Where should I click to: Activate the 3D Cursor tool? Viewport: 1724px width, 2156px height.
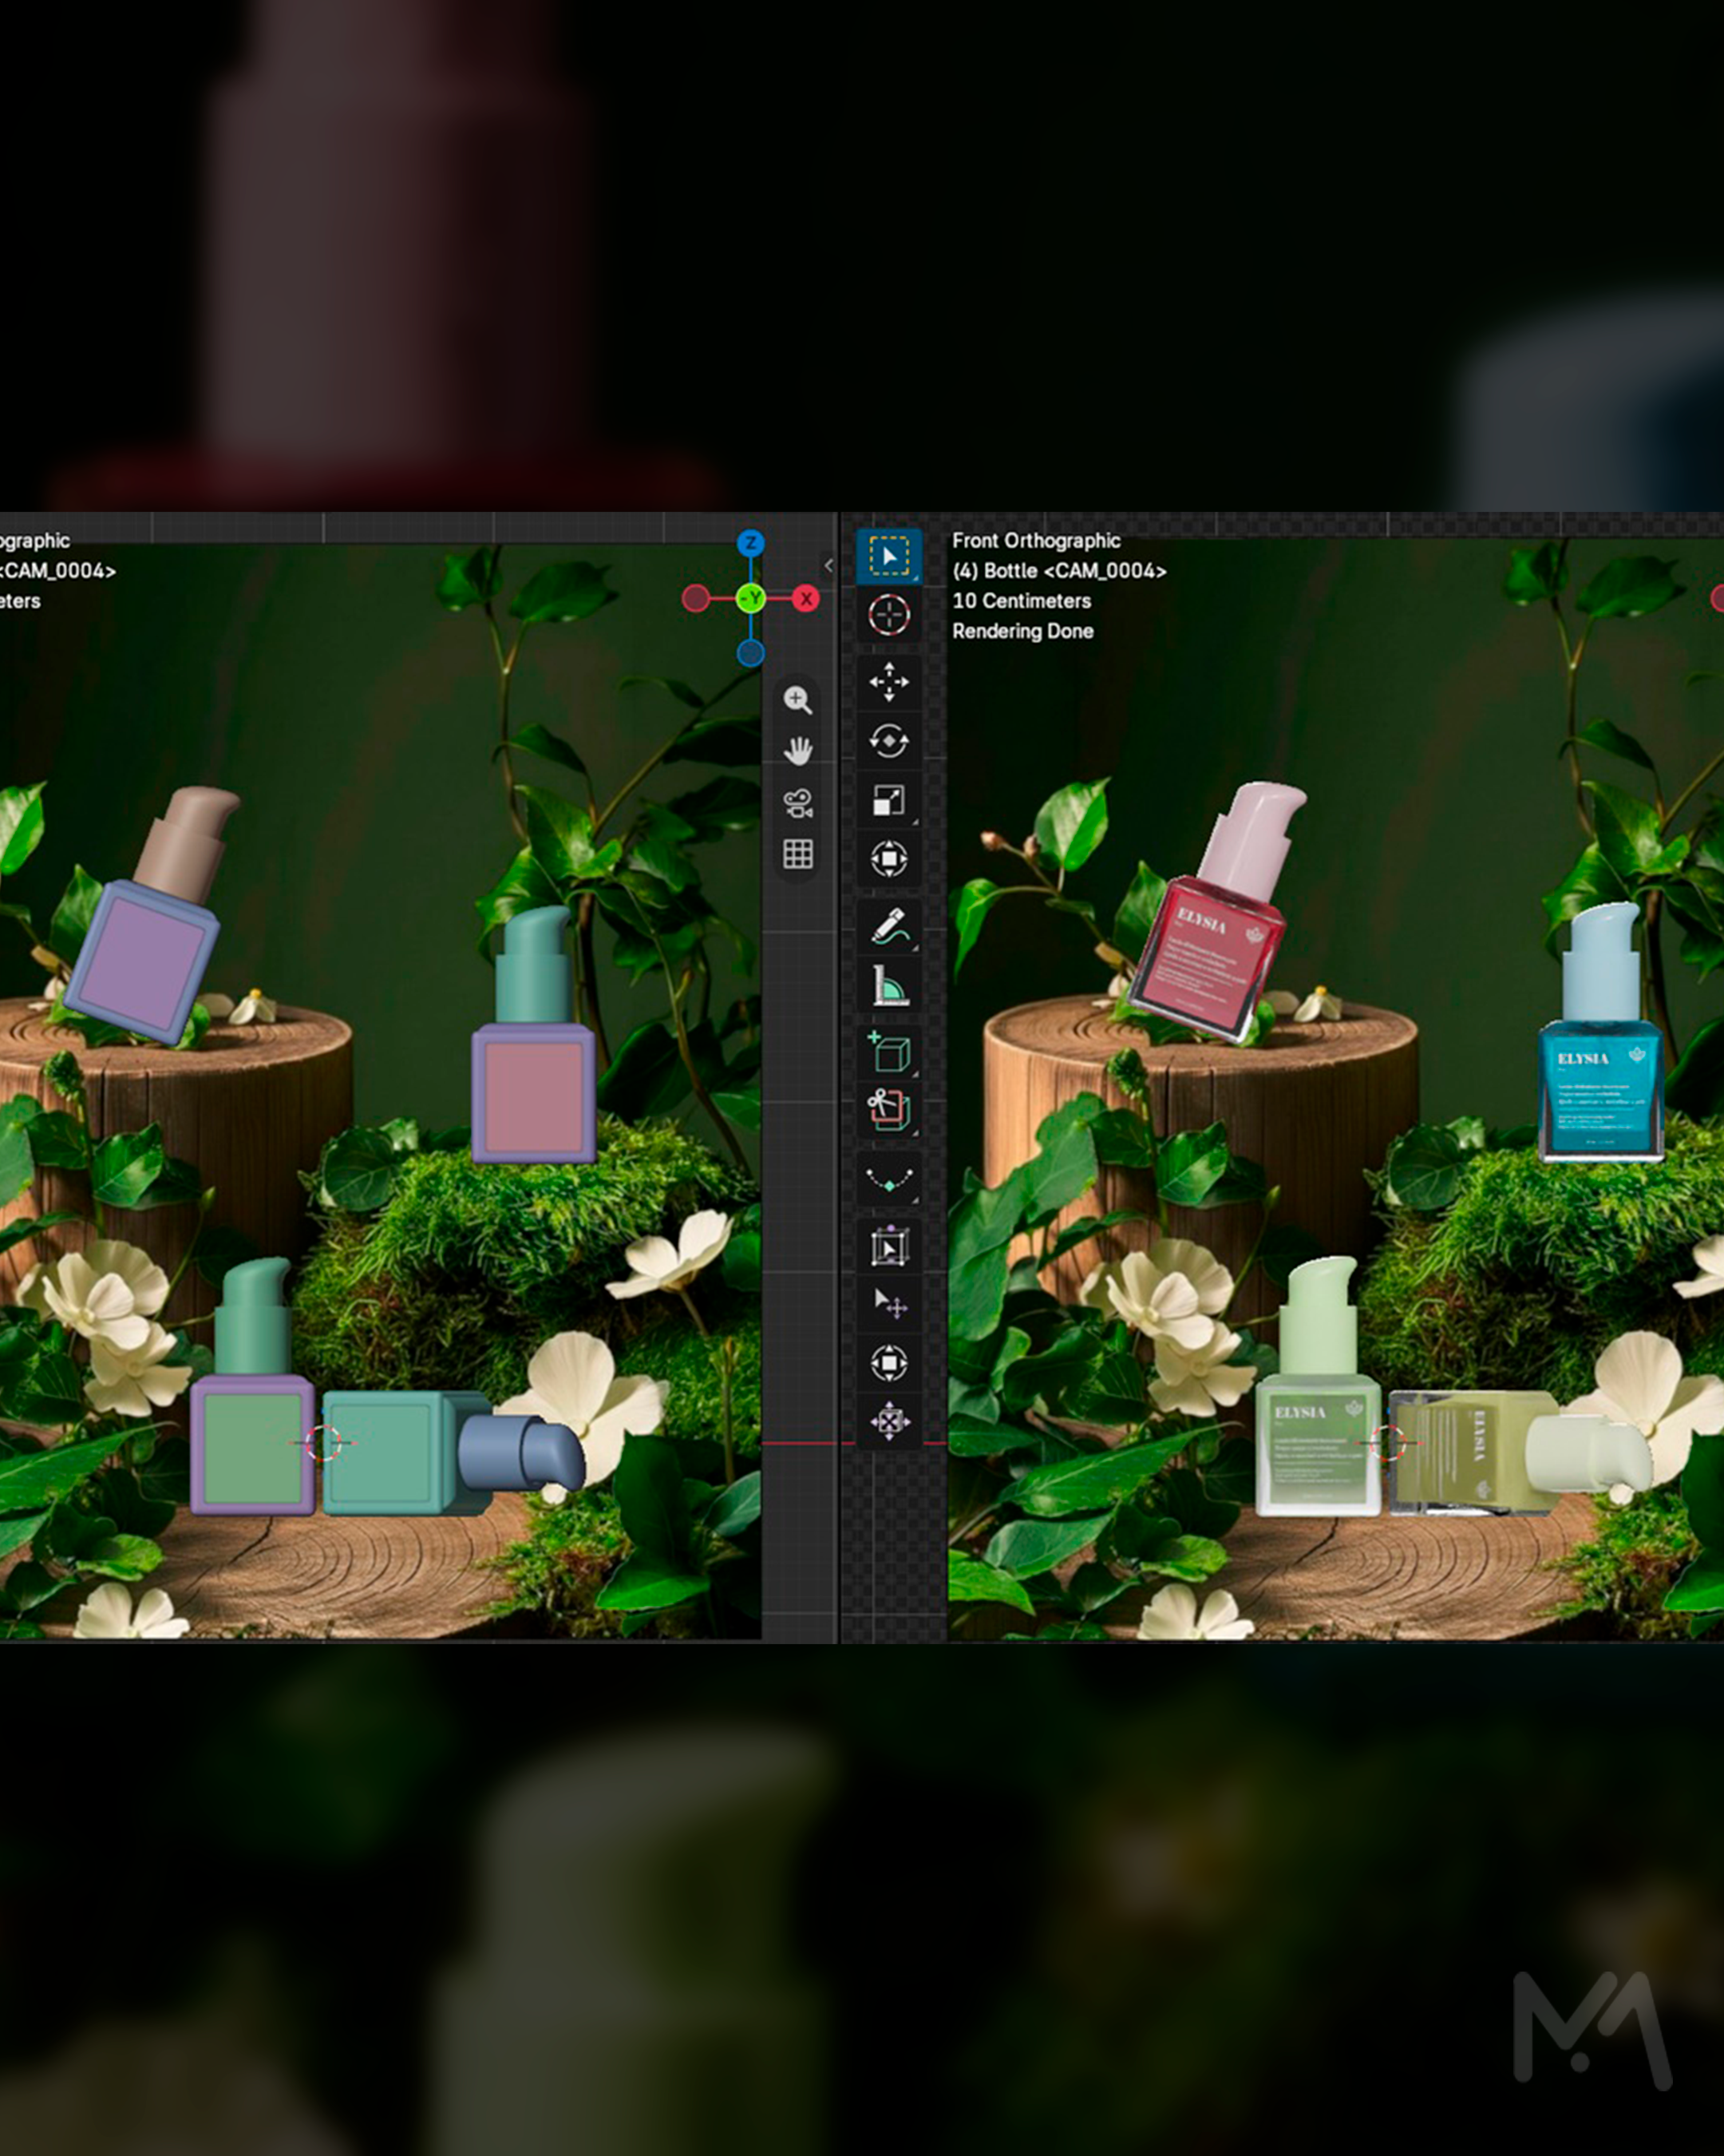click(888, 614)
